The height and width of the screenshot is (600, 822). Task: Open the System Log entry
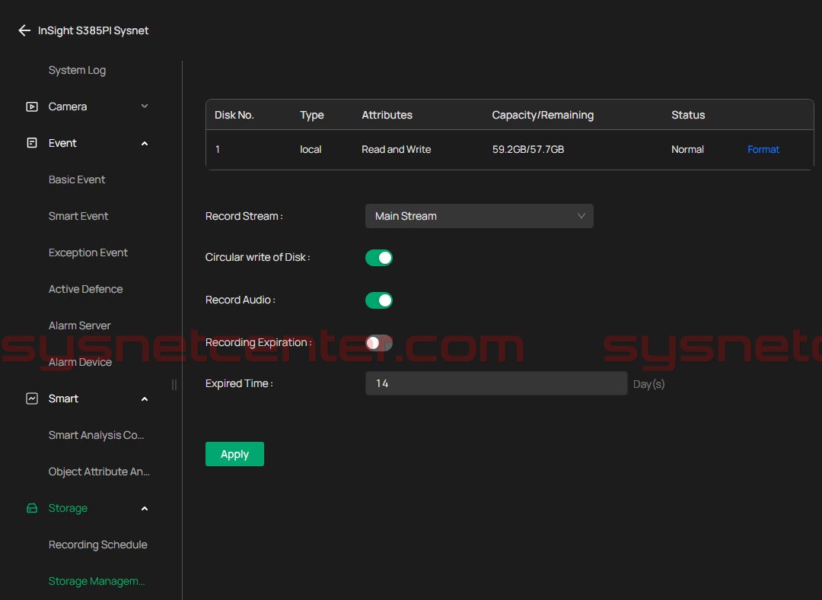[x=77, y=71]
